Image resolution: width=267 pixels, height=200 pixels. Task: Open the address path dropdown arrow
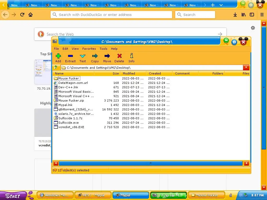[246, 67]
